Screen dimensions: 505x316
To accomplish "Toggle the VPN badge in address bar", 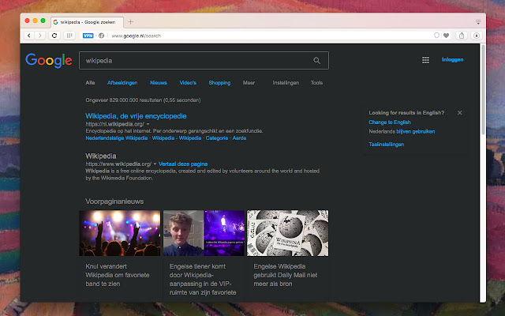I will click(88, 36).
